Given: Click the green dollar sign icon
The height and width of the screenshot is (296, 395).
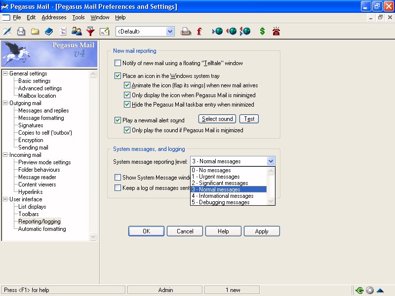Looking at the screenshot, I should click(262, 31).
